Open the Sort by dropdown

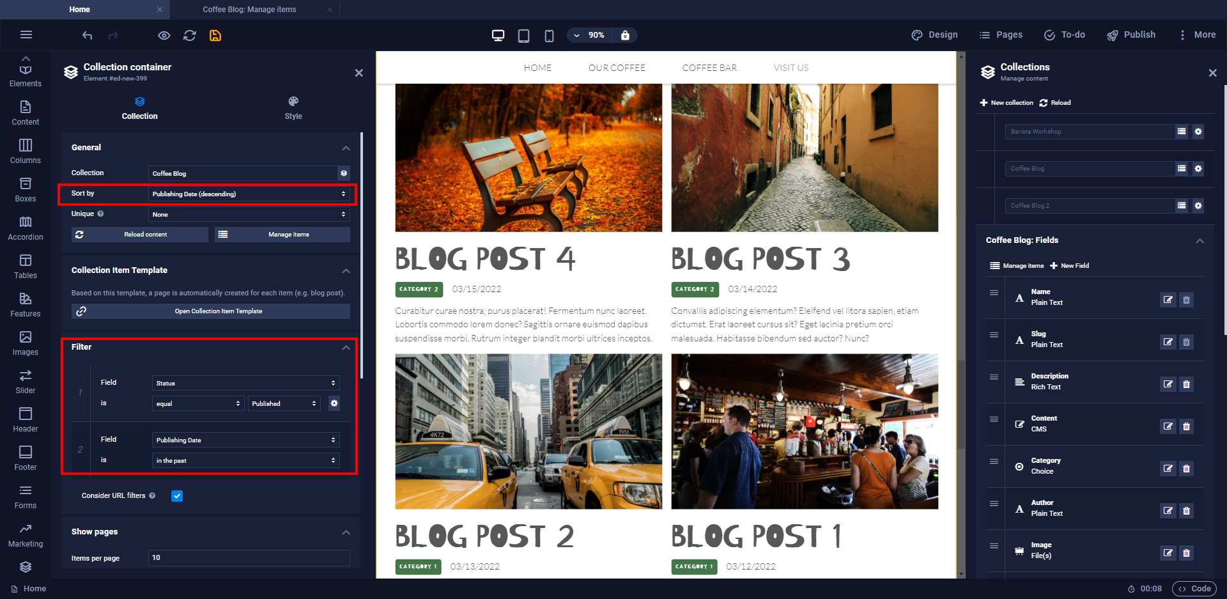[x=249, y=194]
